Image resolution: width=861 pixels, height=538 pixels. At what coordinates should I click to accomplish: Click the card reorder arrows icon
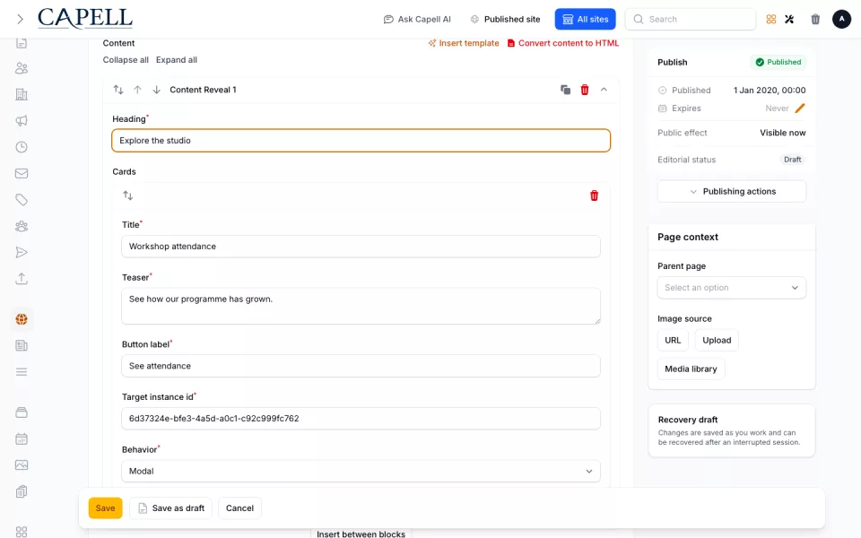(128, 195)
